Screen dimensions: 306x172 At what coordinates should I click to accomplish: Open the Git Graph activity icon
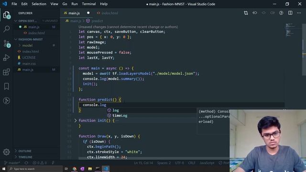6,101
